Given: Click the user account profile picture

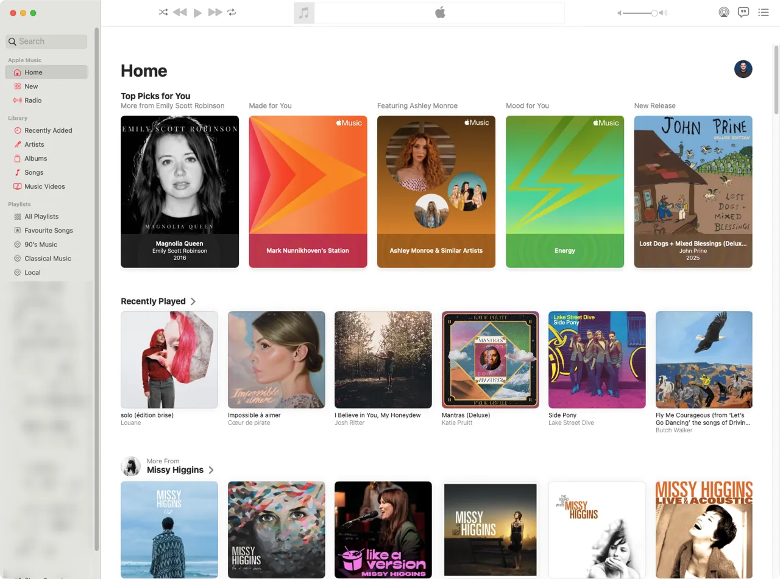Looking at the screenshot, I should (x=743, y=69).
